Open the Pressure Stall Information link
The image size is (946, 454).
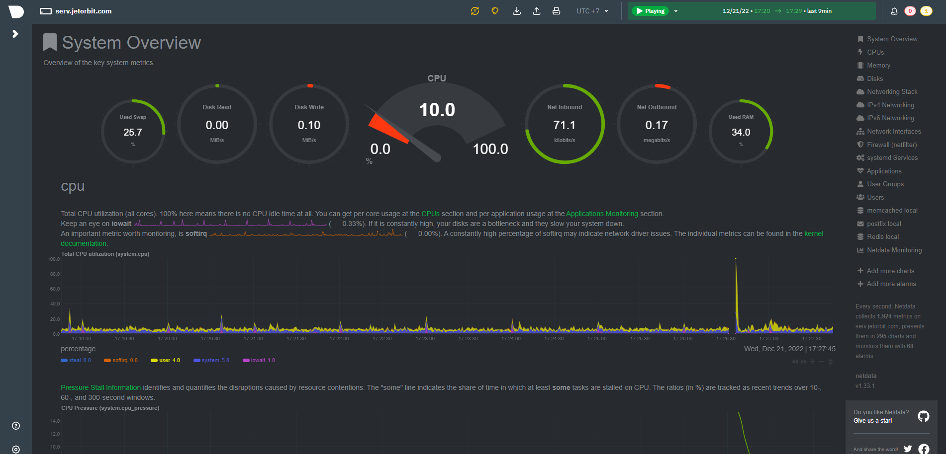click(x=100, y=387)
